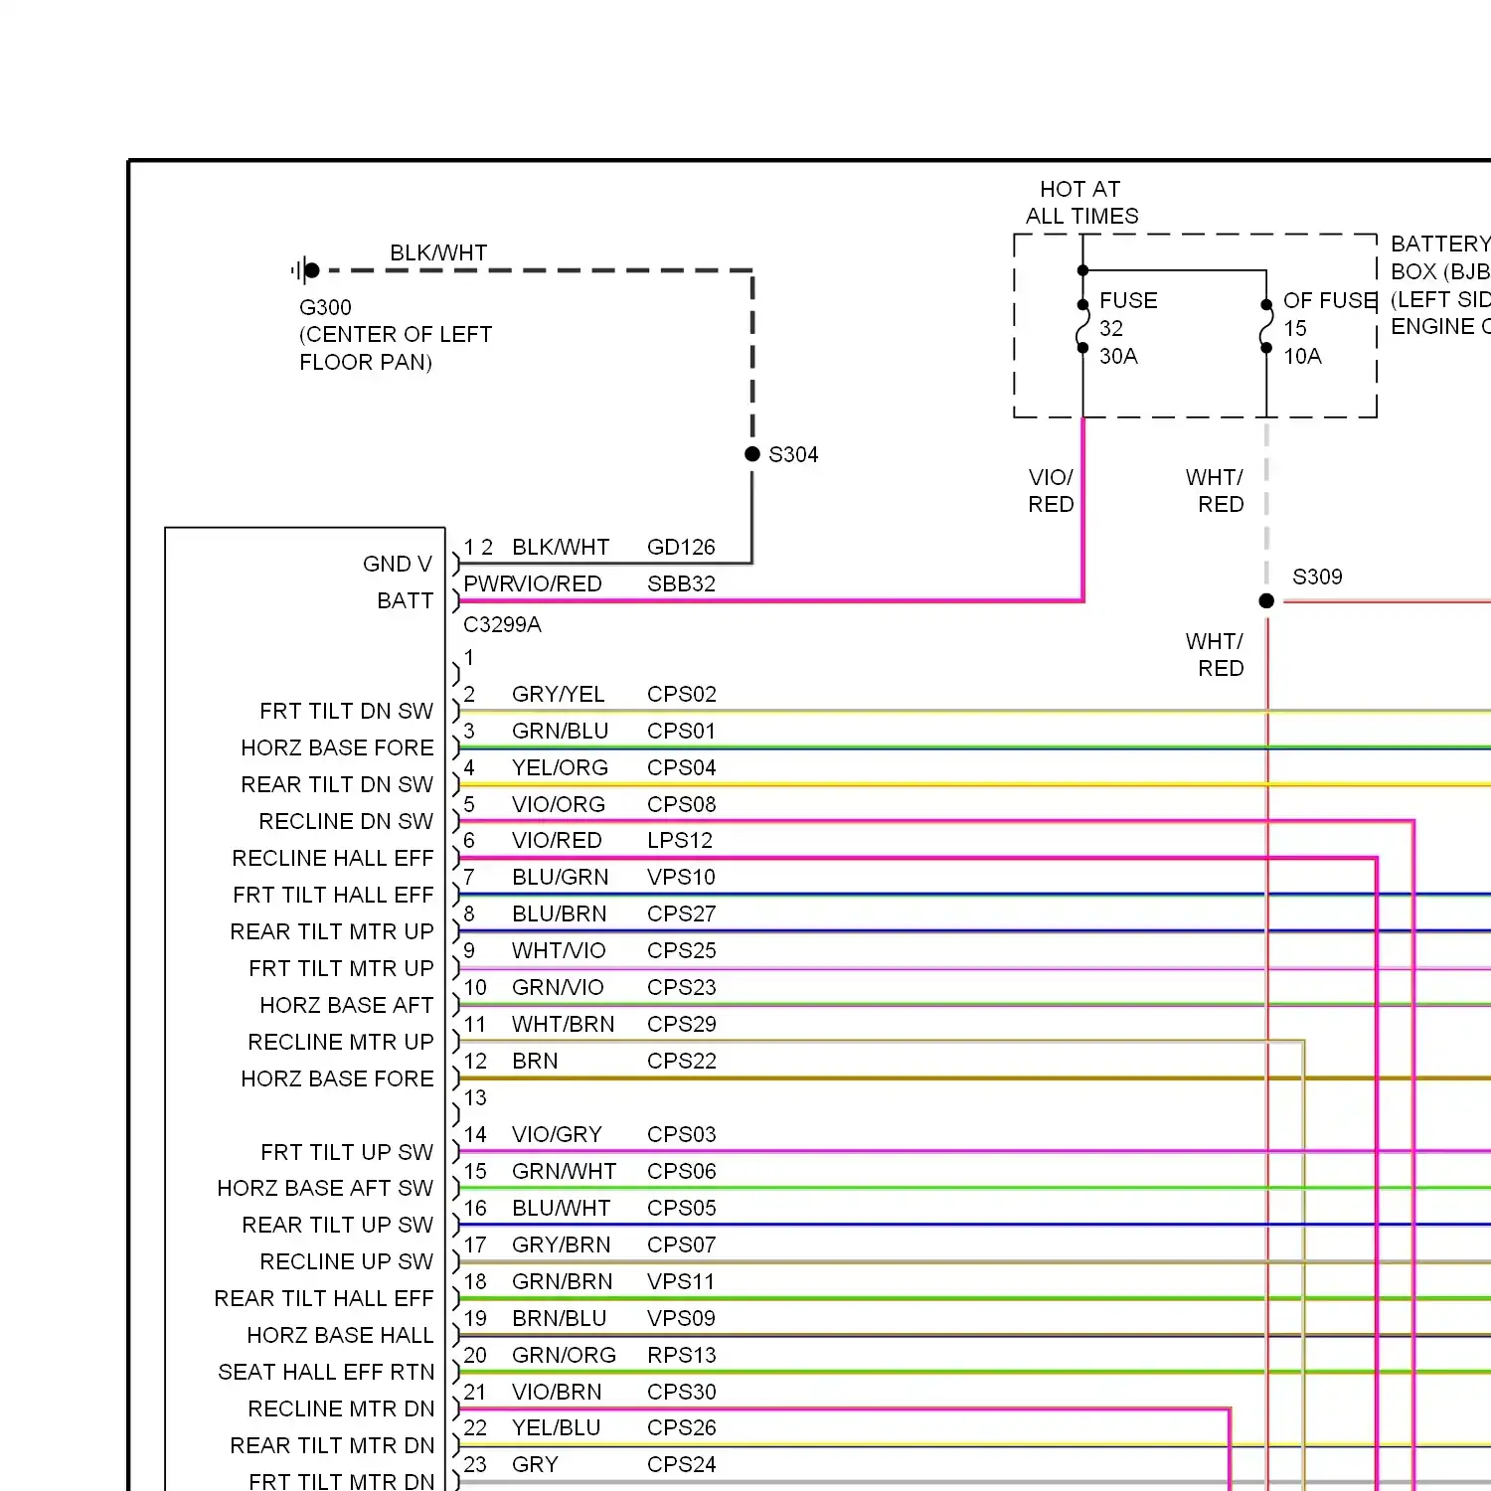1491x1491 pixels.
Task: Select the RECLINE HALL EFF label
Action: (333, 859)
